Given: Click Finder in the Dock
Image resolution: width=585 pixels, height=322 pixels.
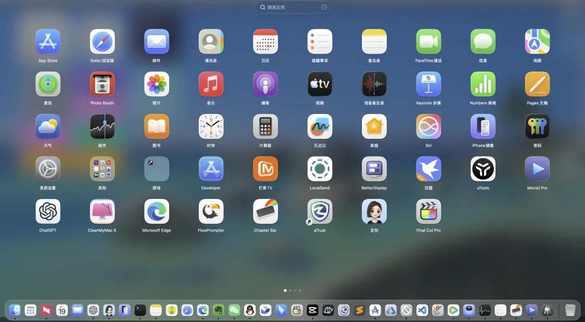Looking at the screenshot, I should 15,310.
